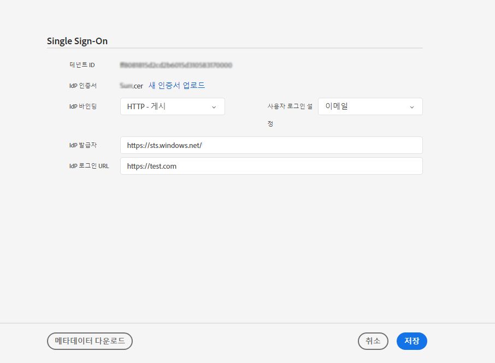The height and width of the screenshot is (363, 495).
Task: Click the IdP 로그인 URL field
Action: tap(272, 166)
